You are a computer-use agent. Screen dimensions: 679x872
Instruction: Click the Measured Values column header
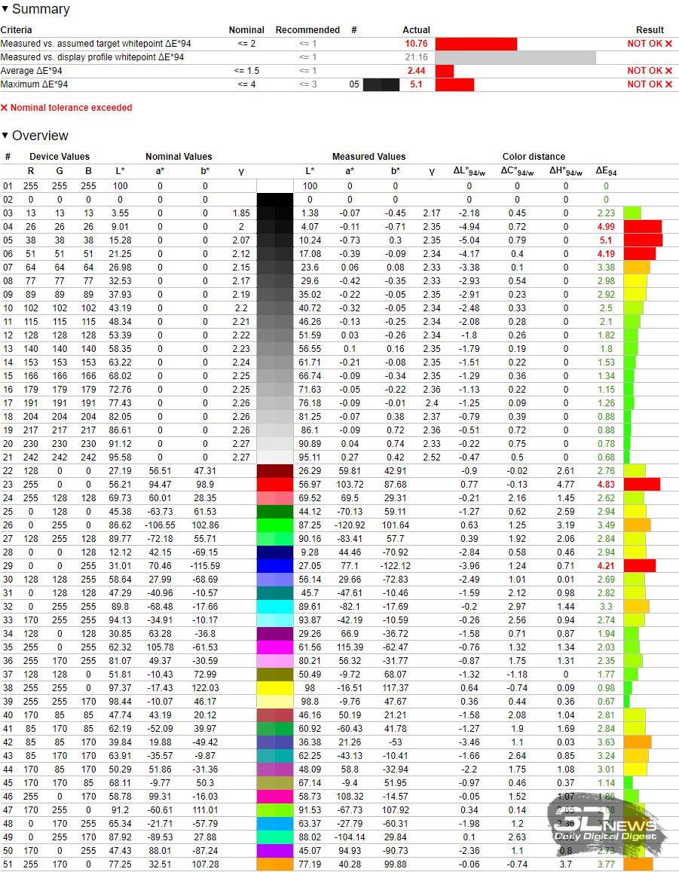[369, 157]
